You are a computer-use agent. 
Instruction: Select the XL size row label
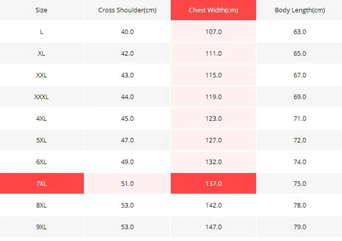pyautogui.click(x=41, y=53)
